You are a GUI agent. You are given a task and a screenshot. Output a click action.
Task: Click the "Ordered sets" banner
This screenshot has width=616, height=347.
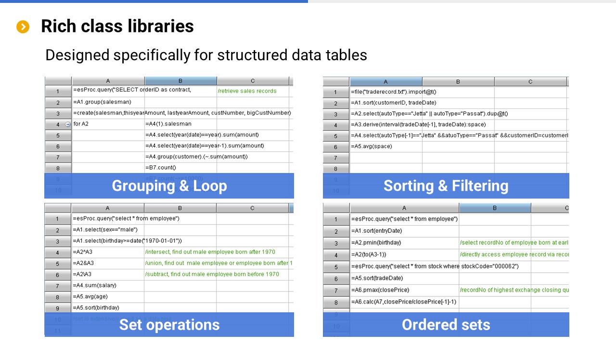[x=446, y=325]
